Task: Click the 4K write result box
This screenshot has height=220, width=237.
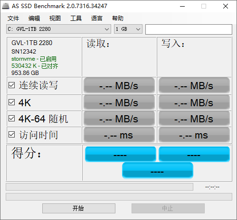Action: point(194,102)
